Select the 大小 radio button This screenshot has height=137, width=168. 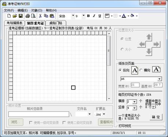(x=122, y=49)
